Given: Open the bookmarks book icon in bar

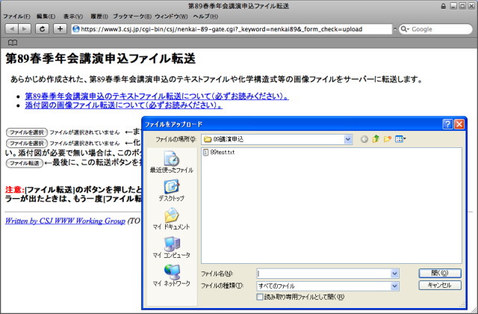Looking at the screenshot, I should 11,43.
